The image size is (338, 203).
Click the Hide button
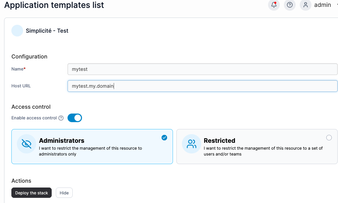(64, 193)
